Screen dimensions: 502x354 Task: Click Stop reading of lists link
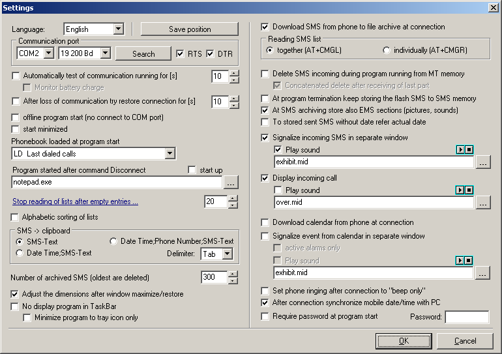pyautogui.click(x=75, y=202)
